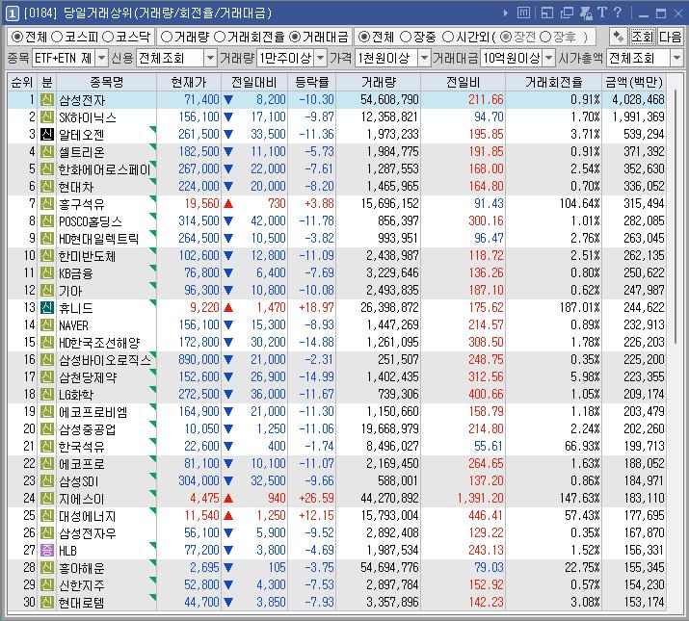This screenshot has width=689, height=621.
Task: Click the swap arrows icon beside 조회 button
Action: (x=619, y=37)
